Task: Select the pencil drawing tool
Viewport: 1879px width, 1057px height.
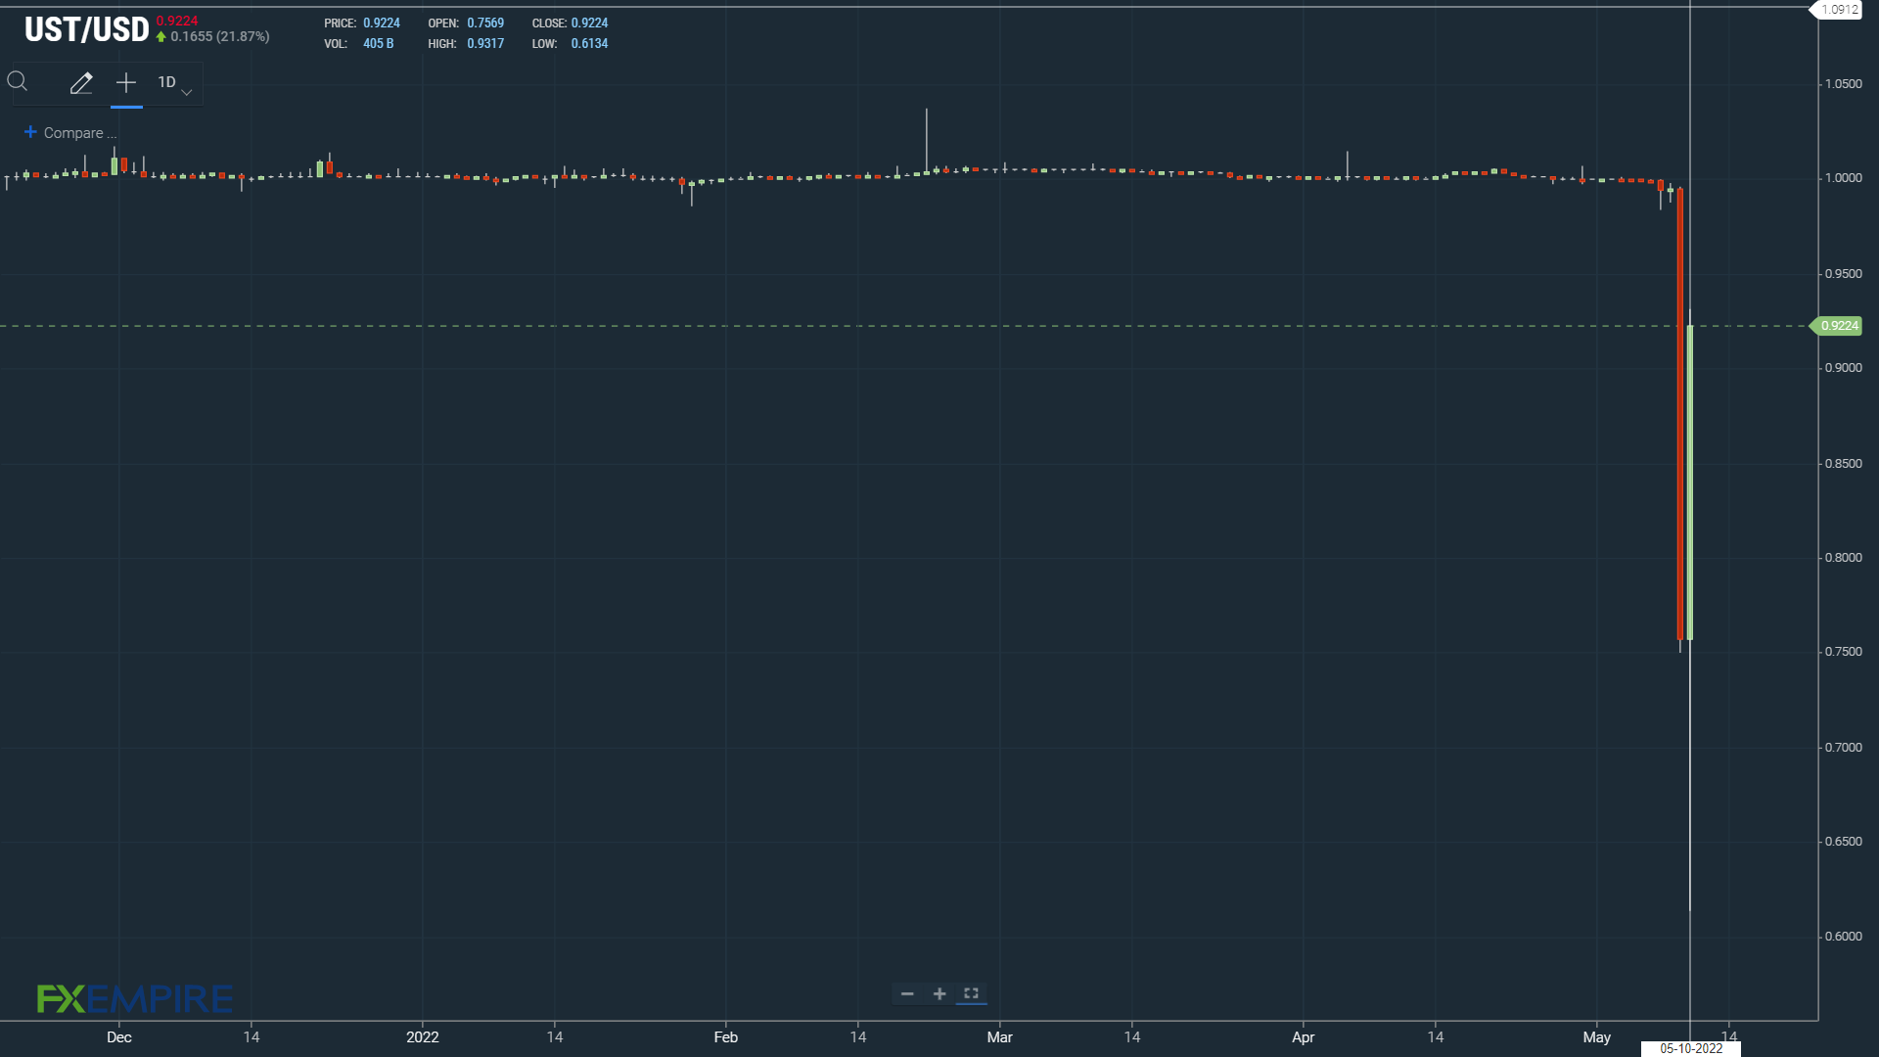Action: (x=81, y=83)
